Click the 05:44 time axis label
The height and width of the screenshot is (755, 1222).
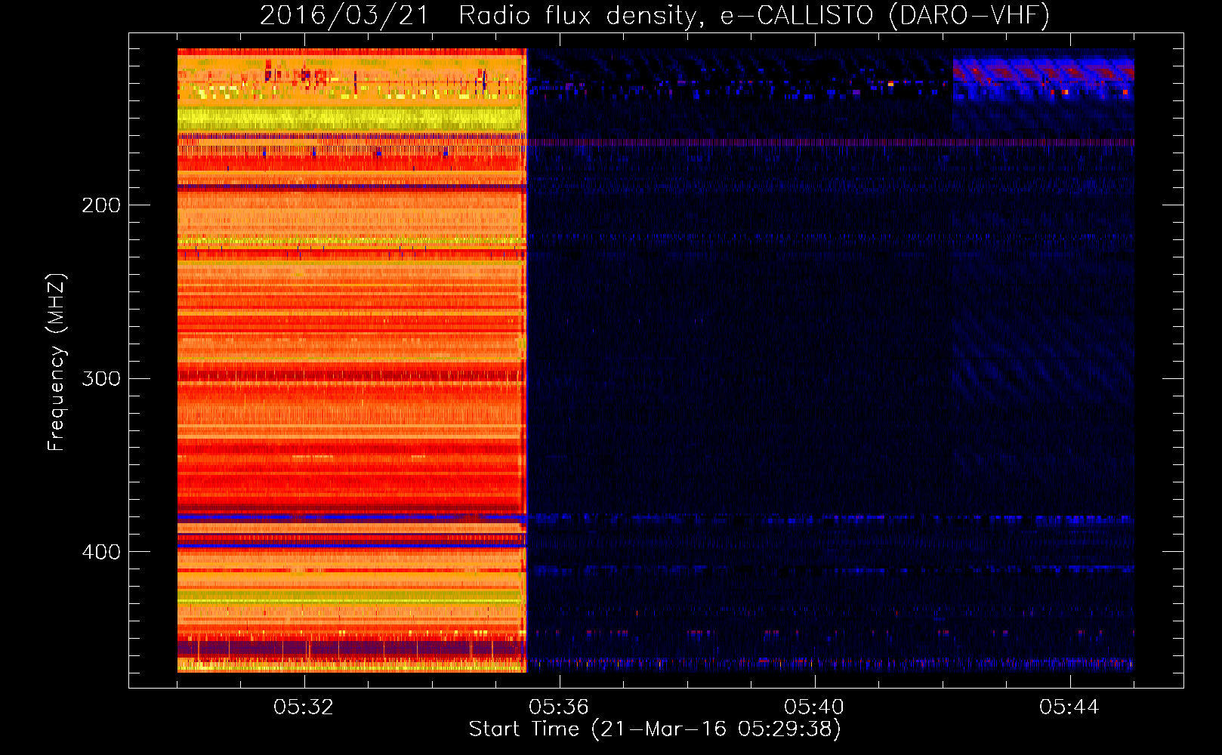[1069, 707]
